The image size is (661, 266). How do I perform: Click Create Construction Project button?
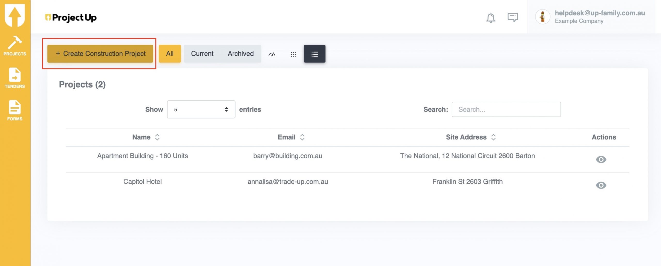100,54
